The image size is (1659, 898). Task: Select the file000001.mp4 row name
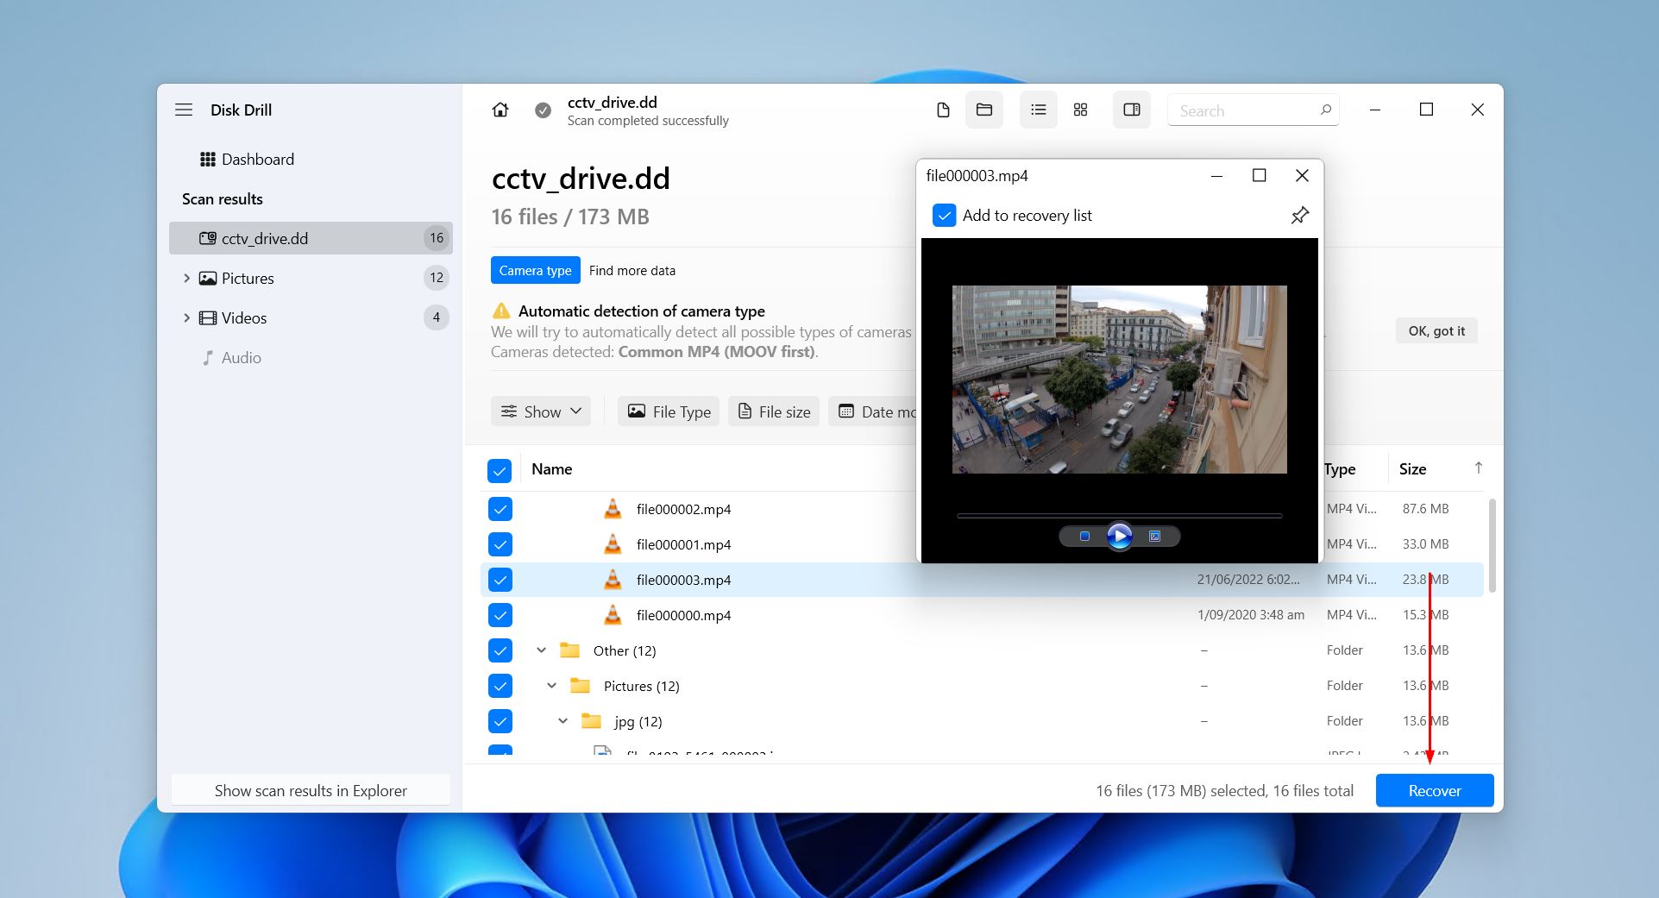tap(683, 544)
